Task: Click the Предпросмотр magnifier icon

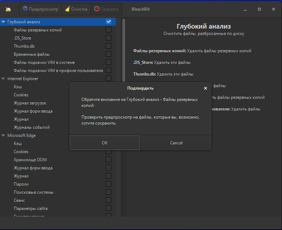Action: tap(25, 9)
